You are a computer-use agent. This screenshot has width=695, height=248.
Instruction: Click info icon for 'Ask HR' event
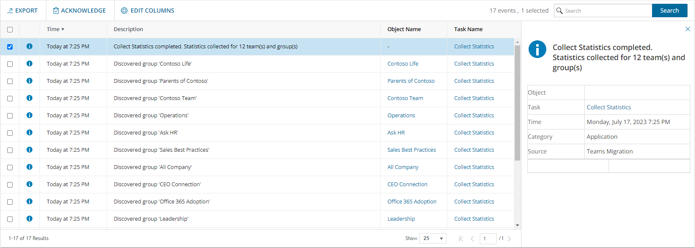click(x=29, y=132)
